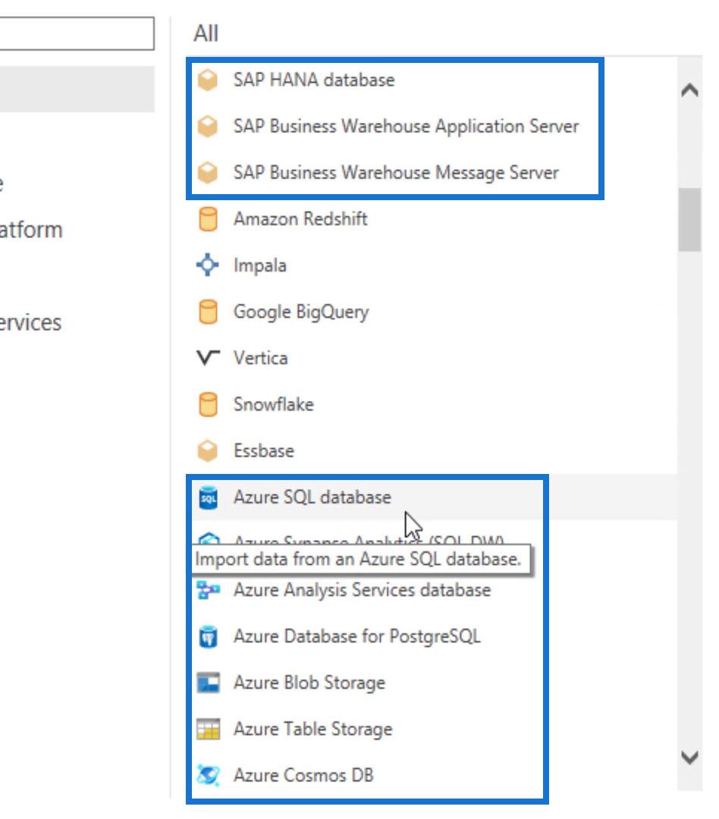
Task: Click the Azure Cosmos DB icon
Action: (207, 775)
